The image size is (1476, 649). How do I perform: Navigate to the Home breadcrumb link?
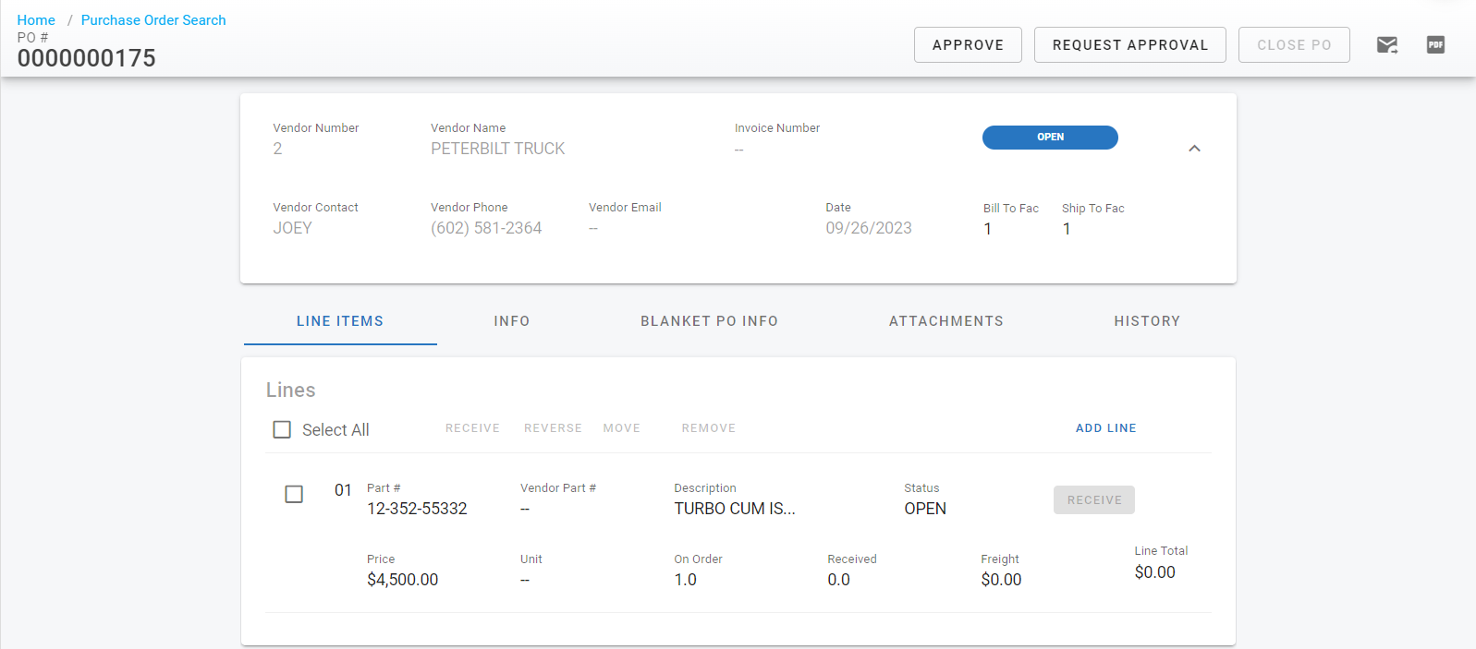point(36,20)
